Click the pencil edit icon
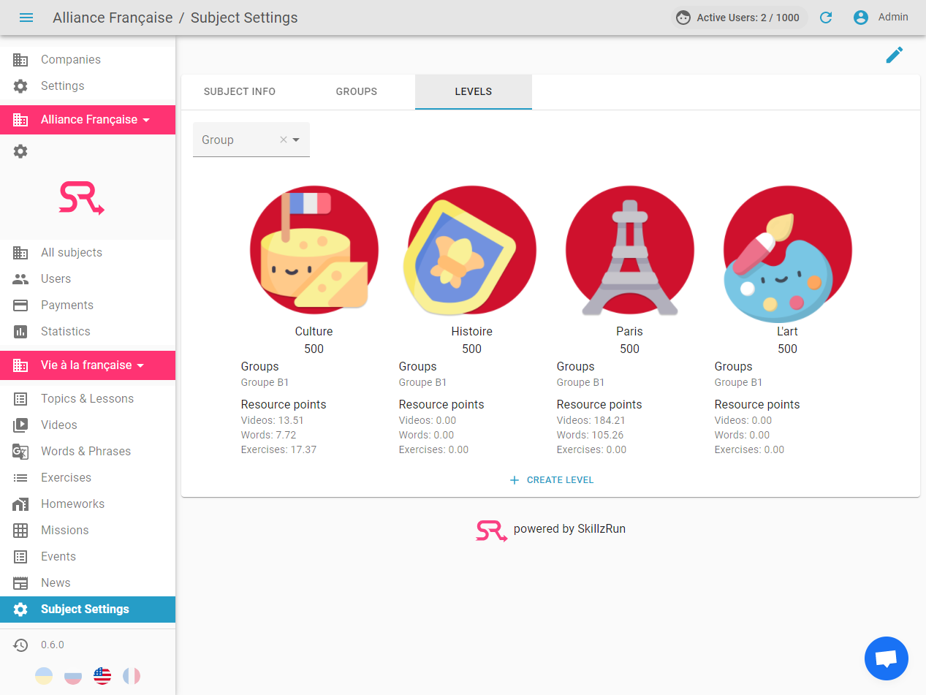Viewport: 926px width, 695px height. click(x=895, y=55)
